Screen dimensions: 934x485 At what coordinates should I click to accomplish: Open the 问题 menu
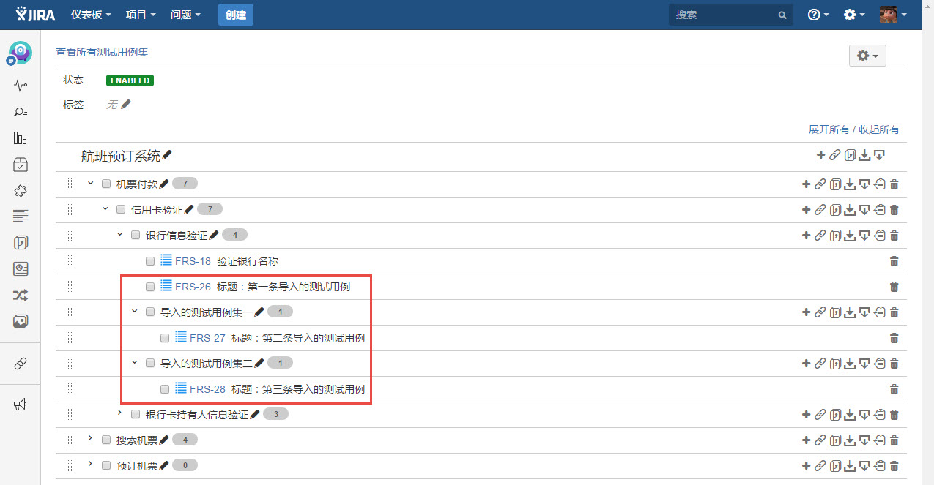[x=185, y=15]
